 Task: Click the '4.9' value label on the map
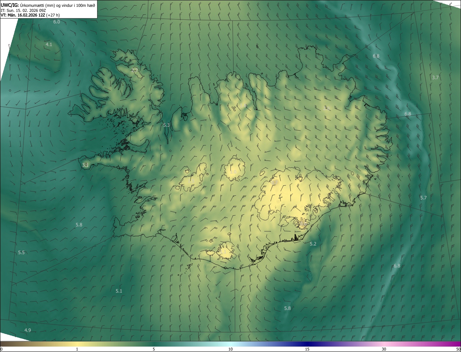coord(28,330)
